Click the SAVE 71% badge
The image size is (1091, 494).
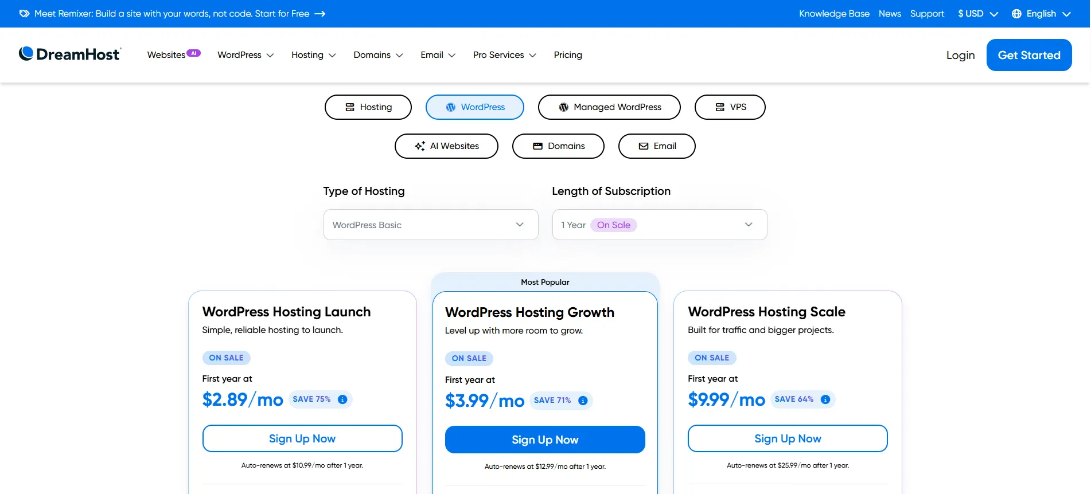pos(561,401)
